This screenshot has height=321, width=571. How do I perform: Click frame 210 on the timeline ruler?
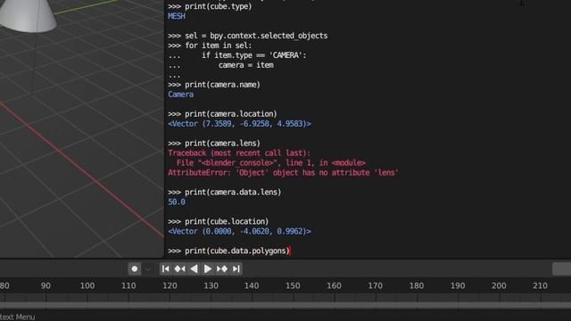tap(540, 285)
